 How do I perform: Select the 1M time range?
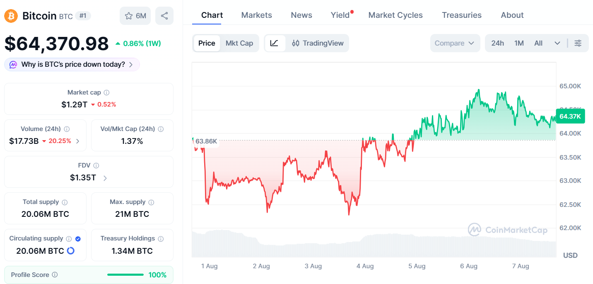coord(519,43)
